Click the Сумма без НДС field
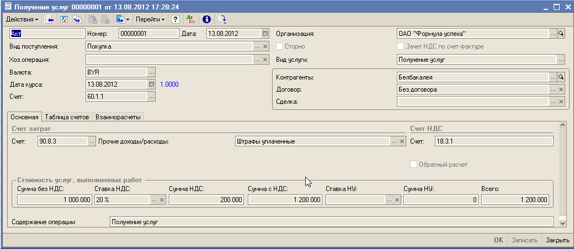 (x=55, y=199)
